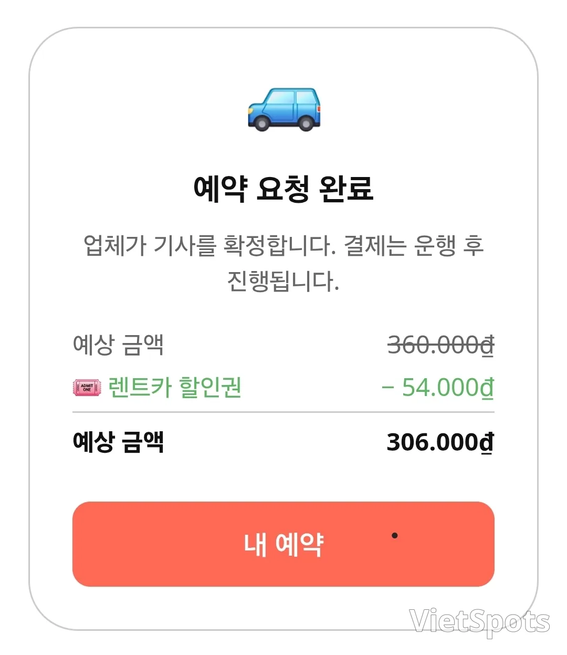
Task: Click the final 306.000đ total amount
Action: click(440, 442)
